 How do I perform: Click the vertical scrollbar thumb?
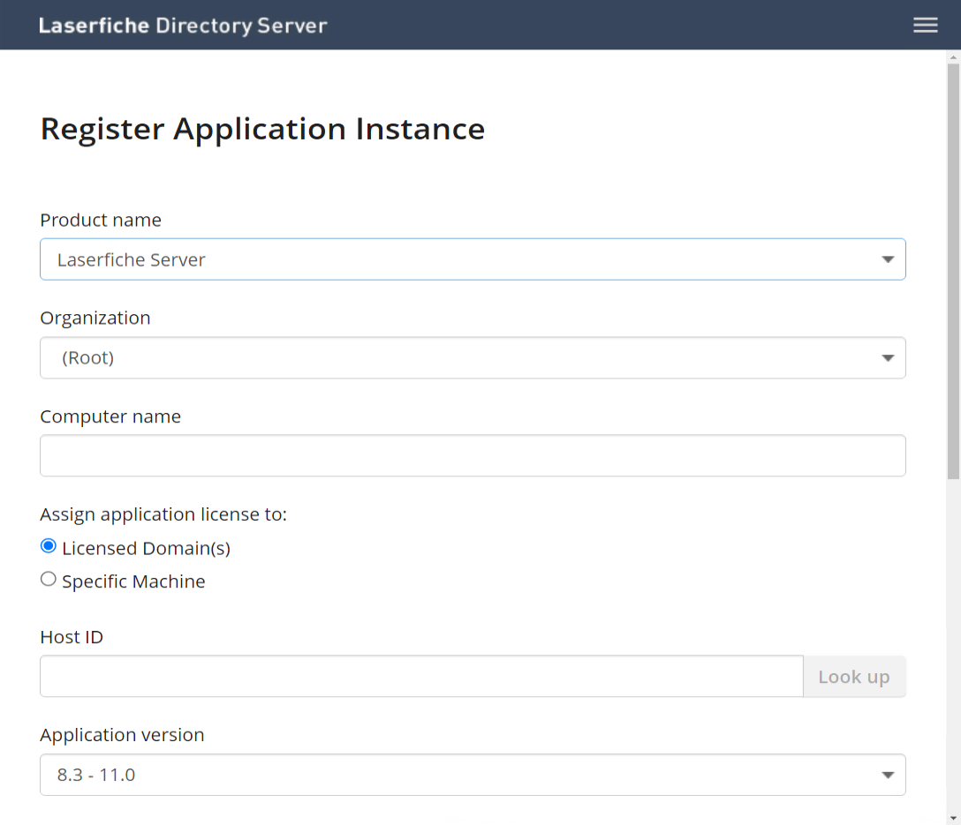(953, 269)
